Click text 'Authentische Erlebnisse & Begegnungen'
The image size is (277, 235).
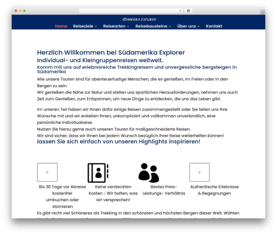tap(214, 190)
